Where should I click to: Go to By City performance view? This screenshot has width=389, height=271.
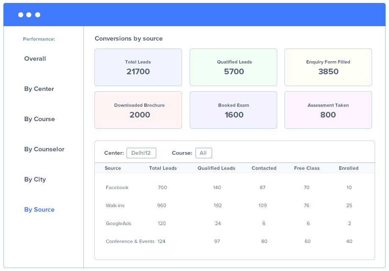coord(35,179)
